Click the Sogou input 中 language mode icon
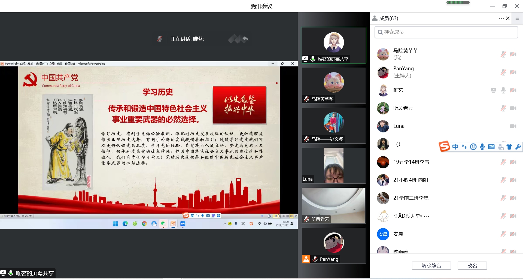 click(x=455, y=147)
